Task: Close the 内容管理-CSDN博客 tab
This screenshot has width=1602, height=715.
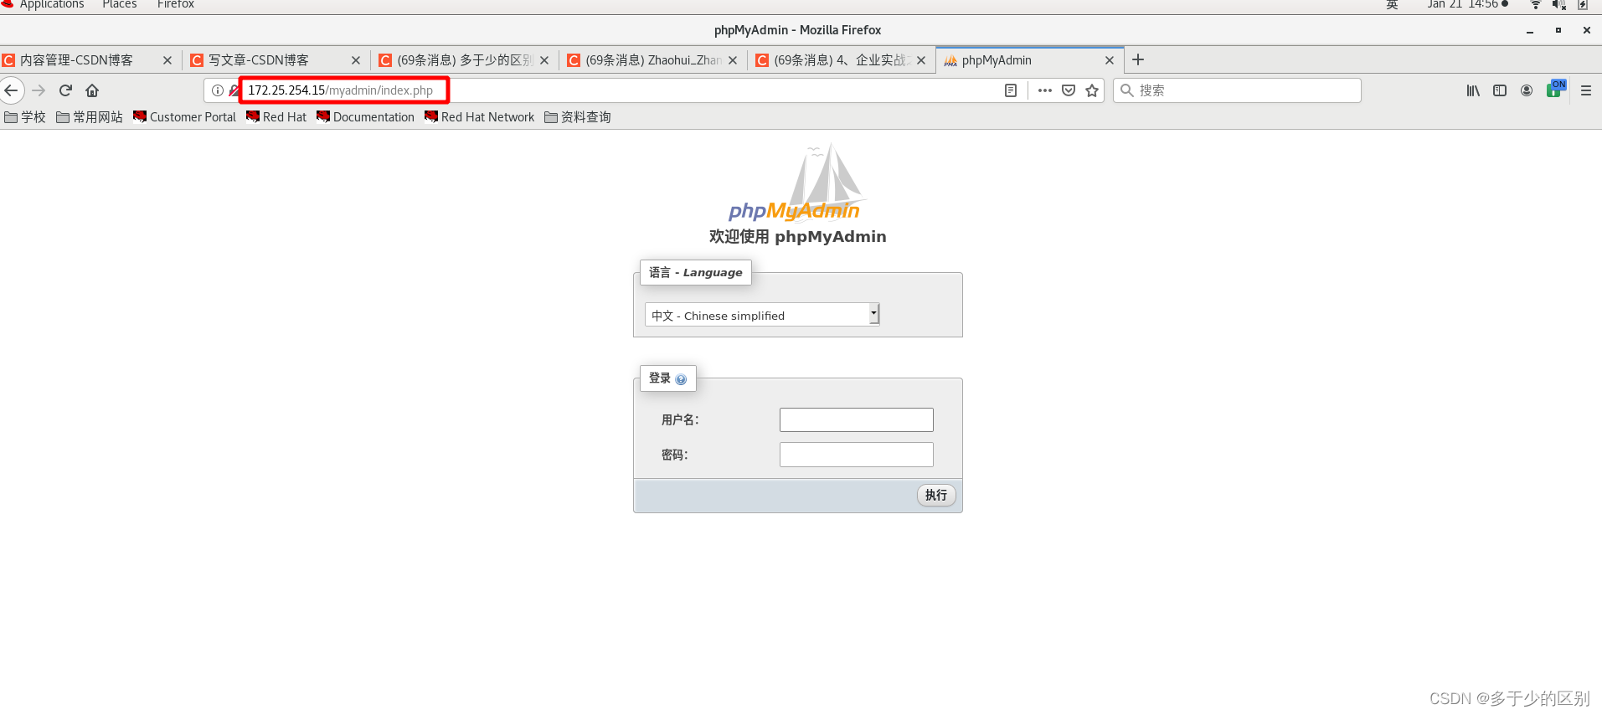Action: click(x=167, y=60)
